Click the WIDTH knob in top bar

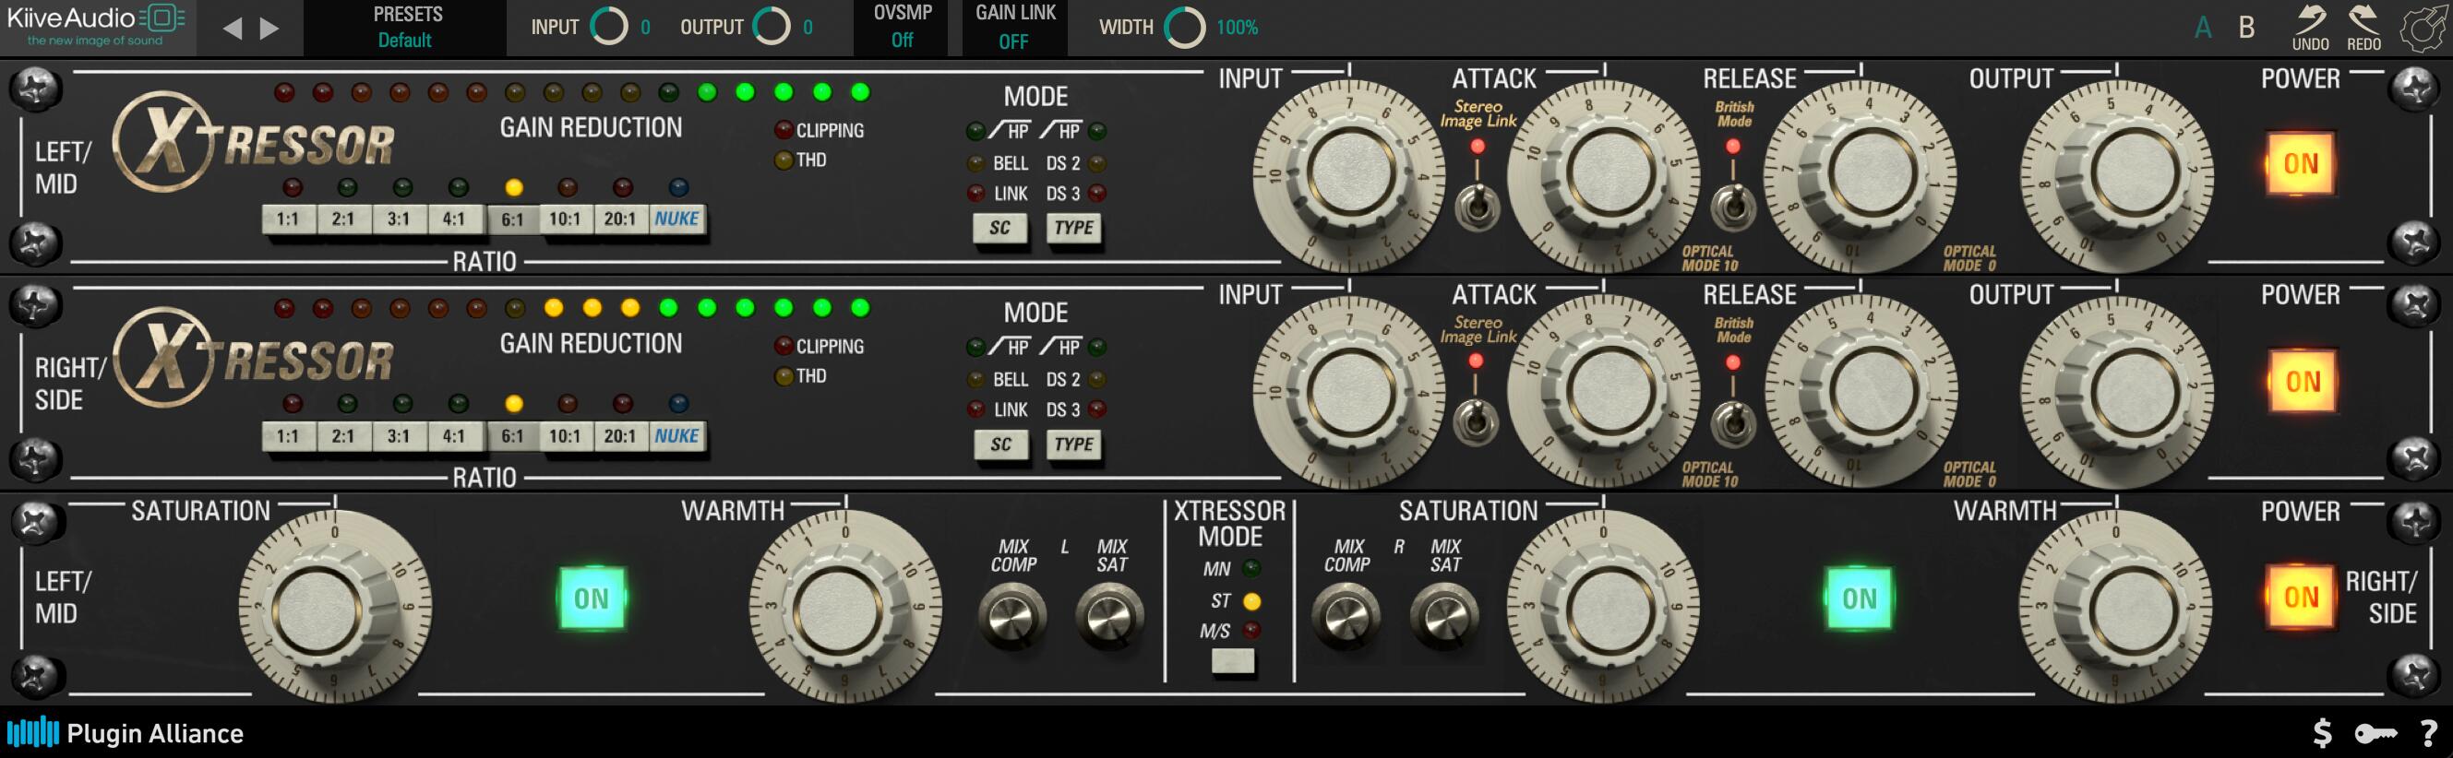pos(1186,28)
